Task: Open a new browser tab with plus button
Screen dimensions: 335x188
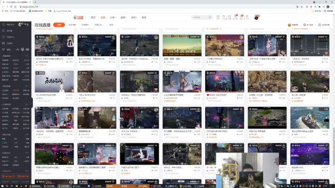Action: [35, 2]
